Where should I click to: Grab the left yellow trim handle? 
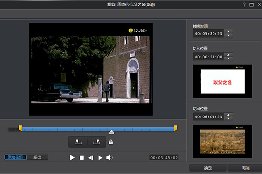click(20, 128)
